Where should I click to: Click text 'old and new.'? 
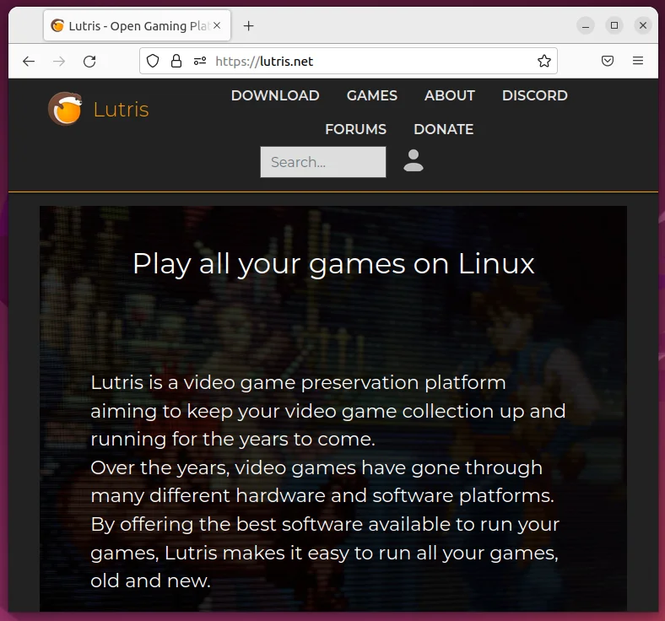click(x=150, y=580)
